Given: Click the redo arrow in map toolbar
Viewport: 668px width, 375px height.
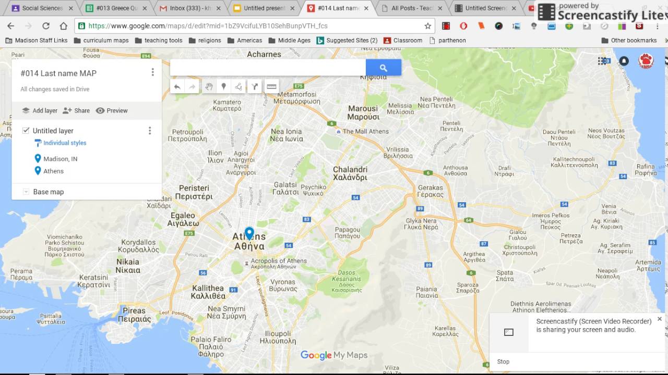Looking at the screenshot, I should [192, 87].
